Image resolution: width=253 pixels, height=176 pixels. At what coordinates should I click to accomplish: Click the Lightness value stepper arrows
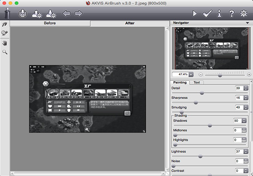[x=246, y=151]
